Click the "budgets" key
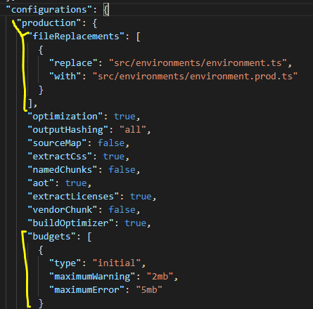 tap(51, 237)
